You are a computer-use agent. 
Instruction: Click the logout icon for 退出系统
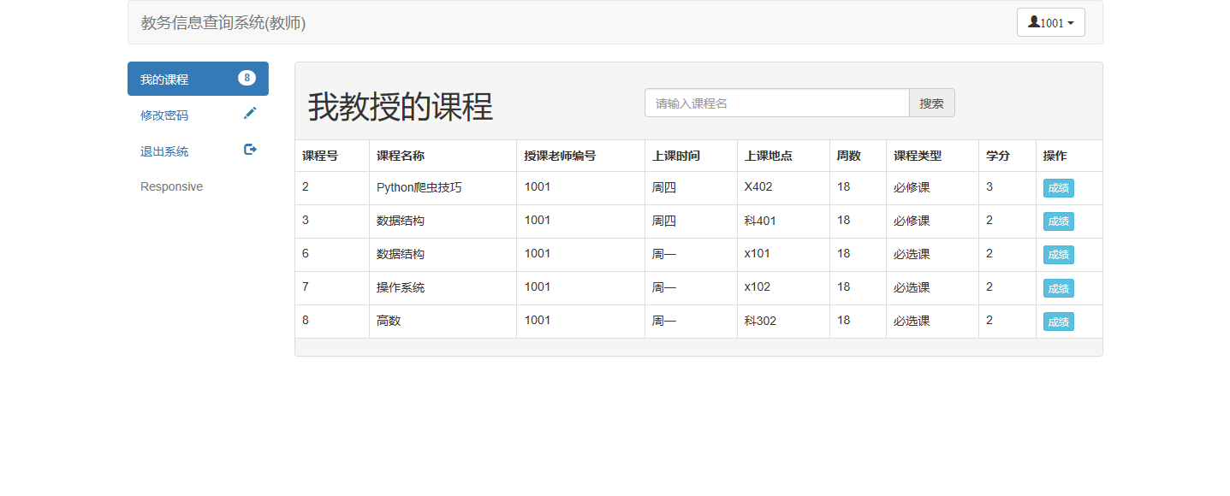tap(250, 150)
